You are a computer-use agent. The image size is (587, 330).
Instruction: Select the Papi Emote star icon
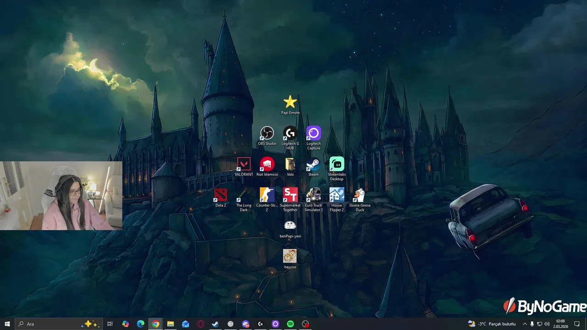pos(290,102)
